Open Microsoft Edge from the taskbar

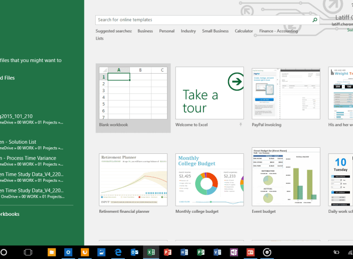coord(118,252)
